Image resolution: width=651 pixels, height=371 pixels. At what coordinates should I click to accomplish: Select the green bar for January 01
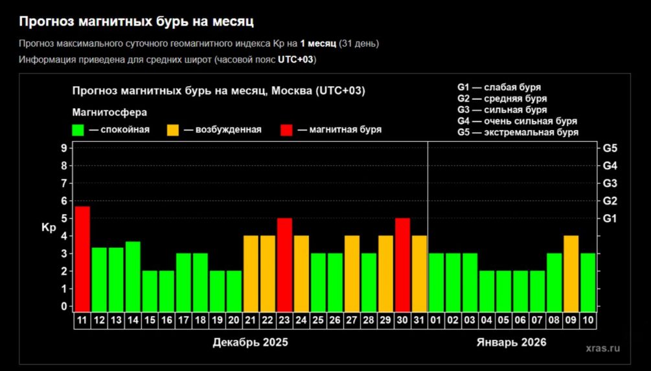pos(437,282)
